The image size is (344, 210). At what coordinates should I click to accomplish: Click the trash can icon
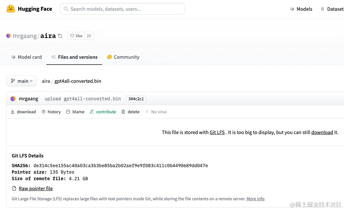(123, 112)
